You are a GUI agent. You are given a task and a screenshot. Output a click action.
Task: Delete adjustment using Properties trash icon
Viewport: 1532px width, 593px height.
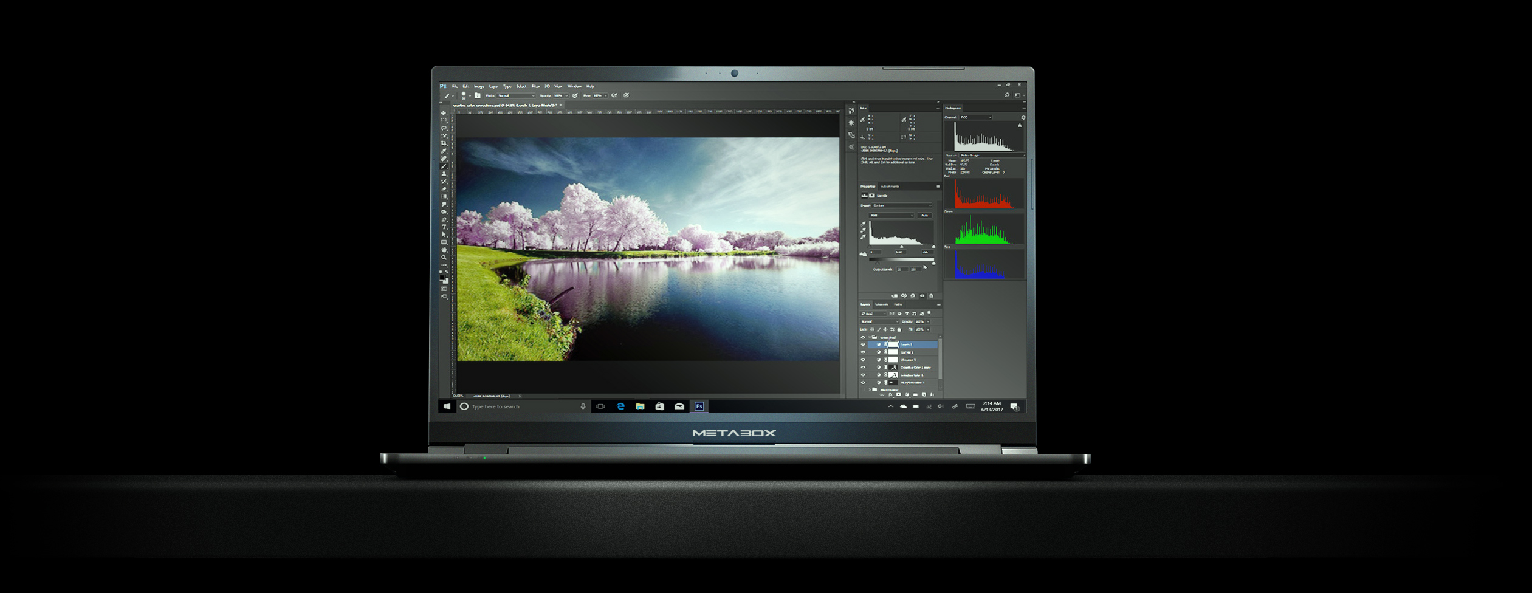tap(931, 296)
